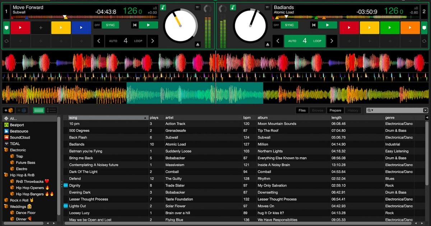Open the search filter dropdown
This screenshot has width=431, height=226.
pos(372,110)
